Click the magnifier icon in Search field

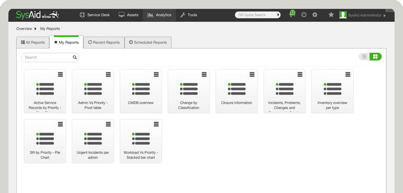tap(75, 57)
